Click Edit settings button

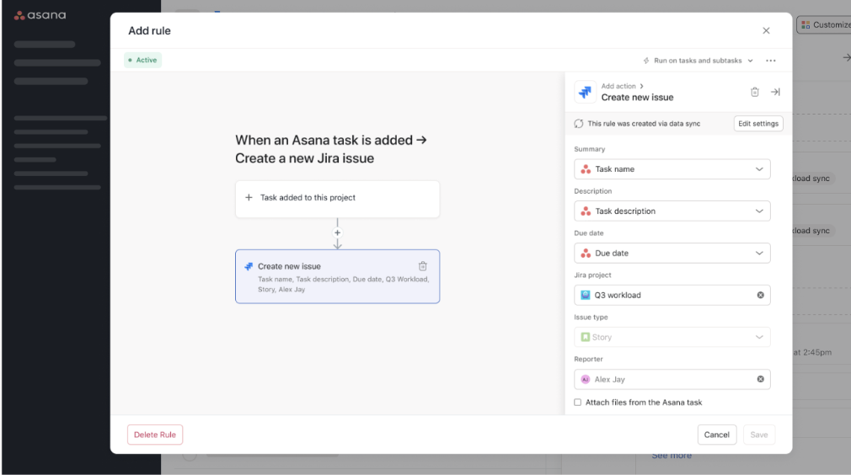coord(758,124)
